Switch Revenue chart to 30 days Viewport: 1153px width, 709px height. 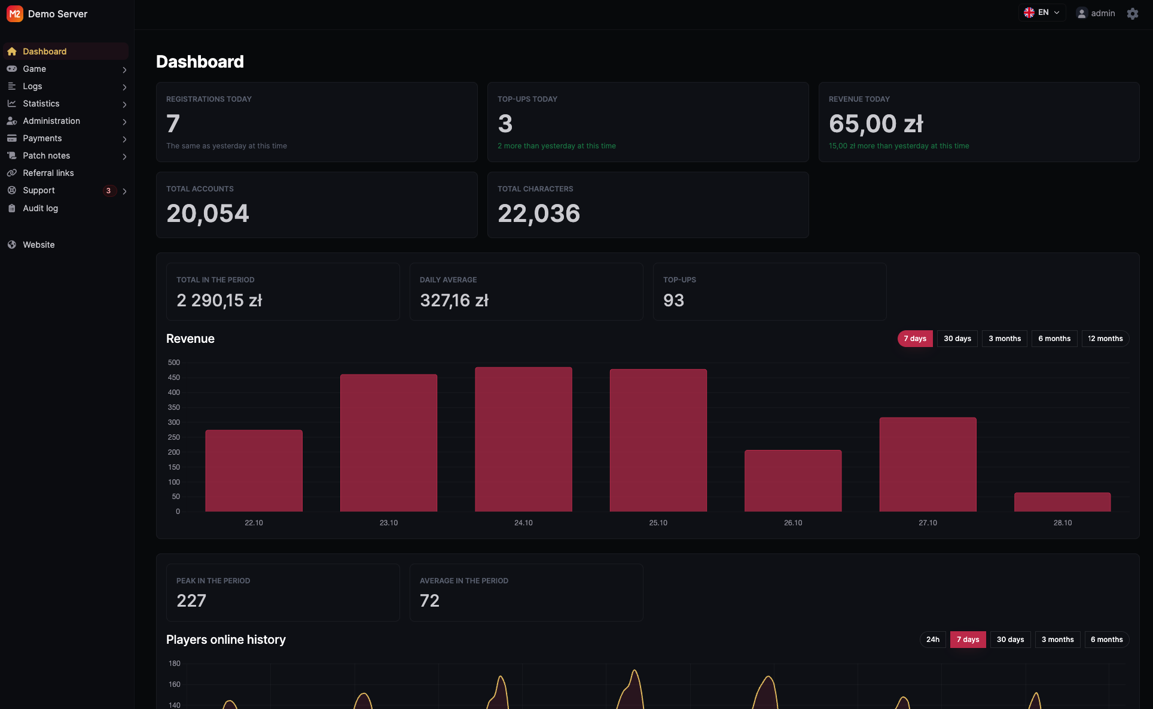click(957, 339)
